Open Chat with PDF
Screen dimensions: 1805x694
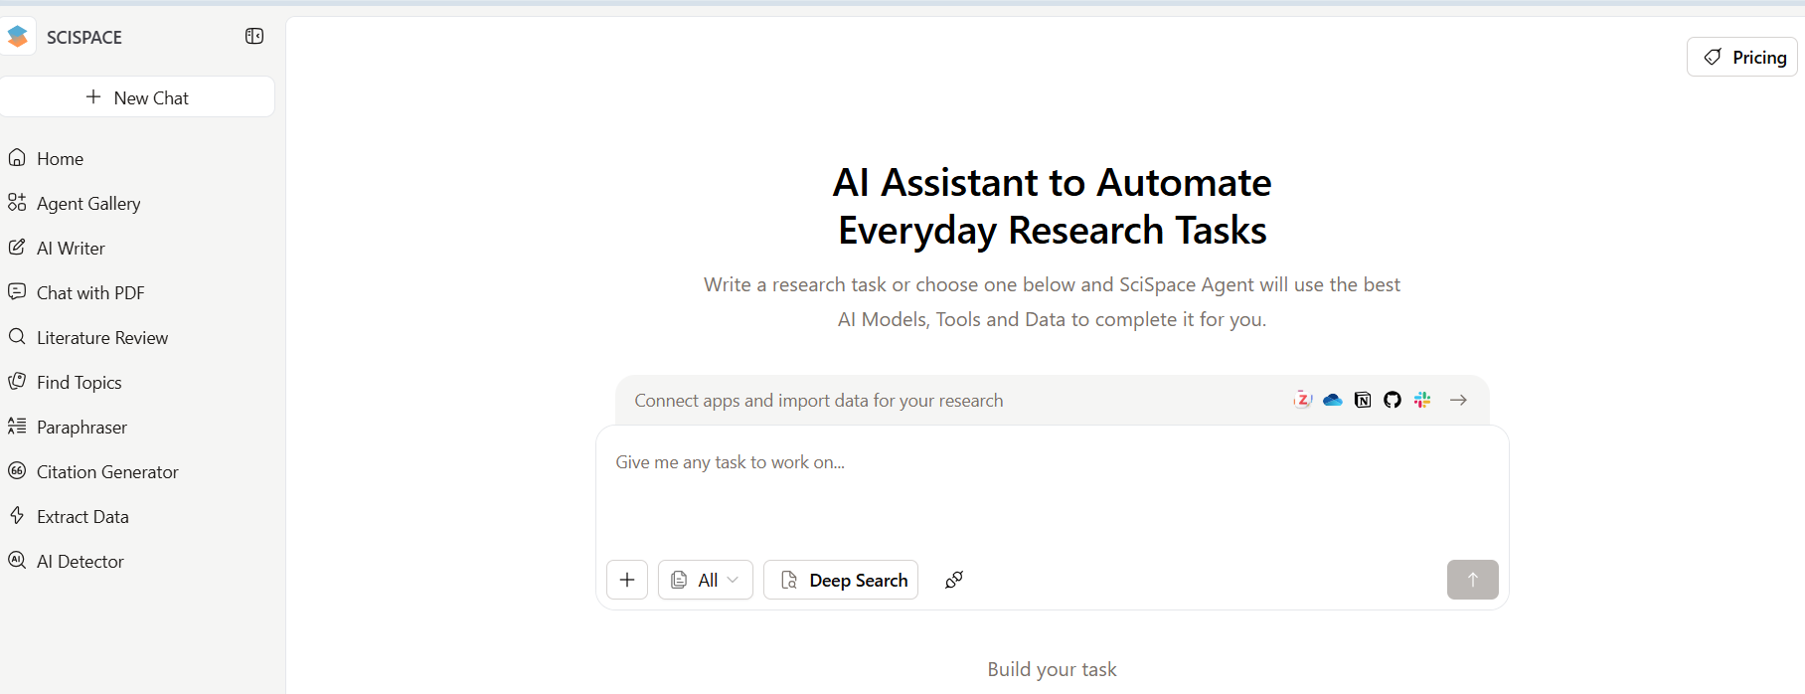(90, 293)
